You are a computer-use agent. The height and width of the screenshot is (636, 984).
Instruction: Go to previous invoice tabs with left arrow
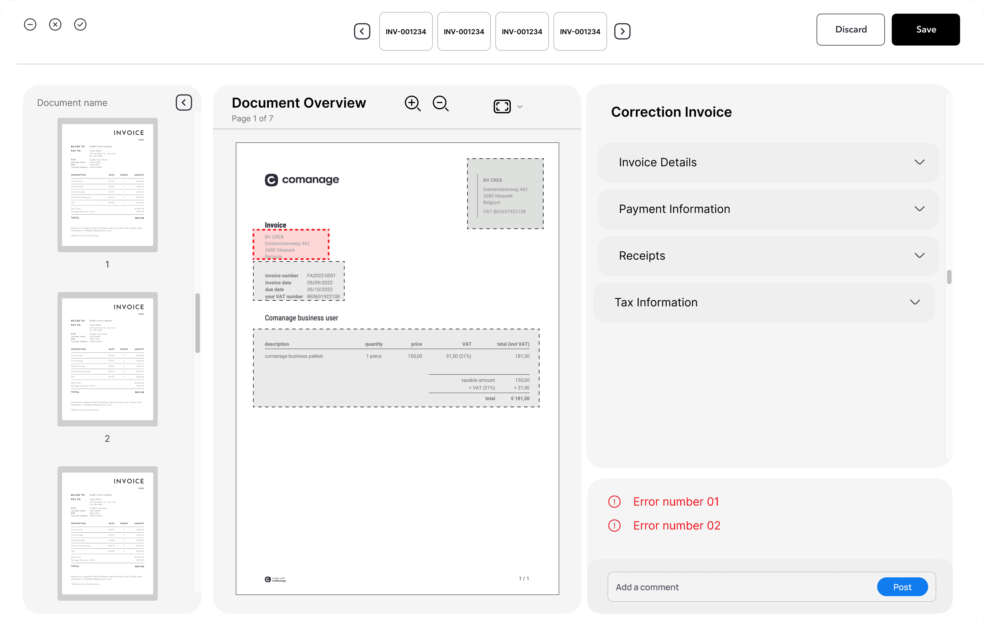coord(362,31)
